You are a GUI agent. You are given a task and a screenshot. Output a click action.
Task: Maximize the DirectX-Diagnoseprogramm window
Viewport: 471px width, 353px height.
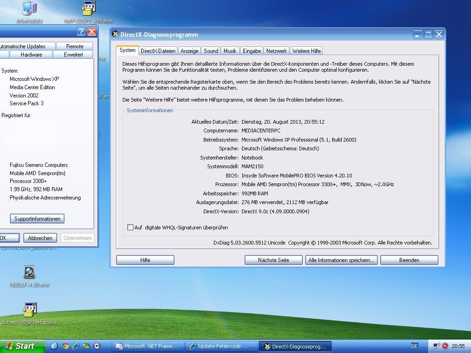pyautogui.click(x=428, y=34)
